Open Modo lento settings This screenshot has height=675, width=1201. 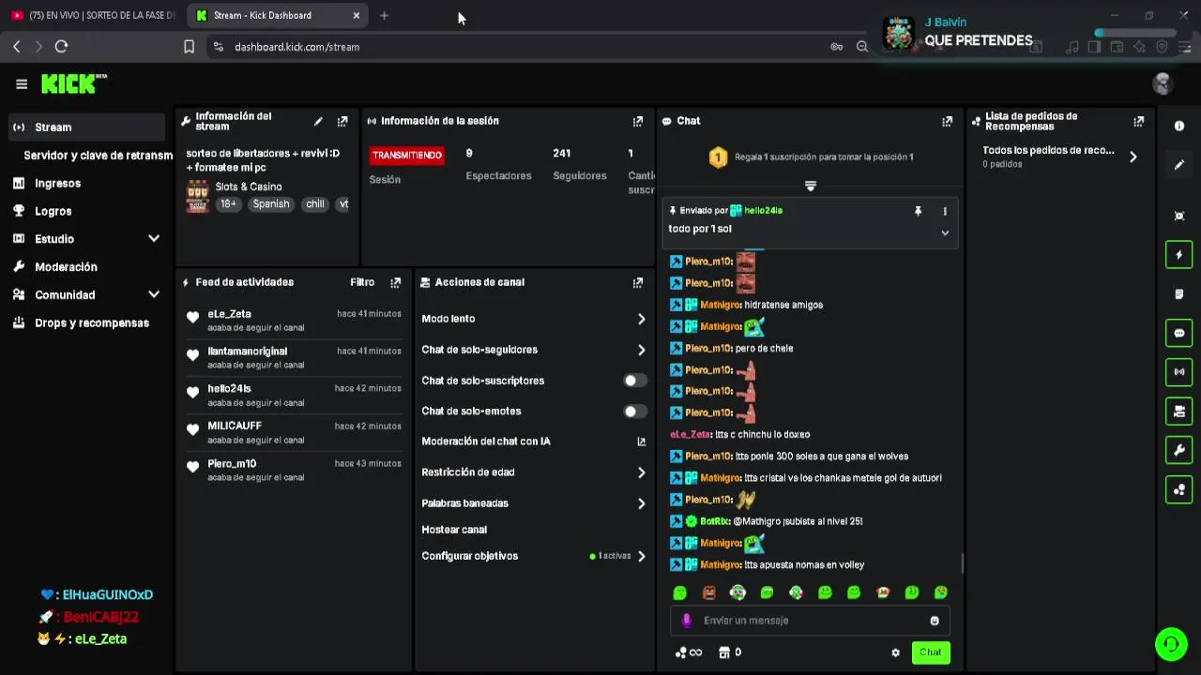coord(534,319)
